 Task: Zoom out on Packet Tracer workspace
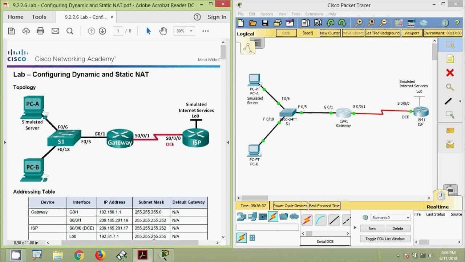click(x=383, y=23)
